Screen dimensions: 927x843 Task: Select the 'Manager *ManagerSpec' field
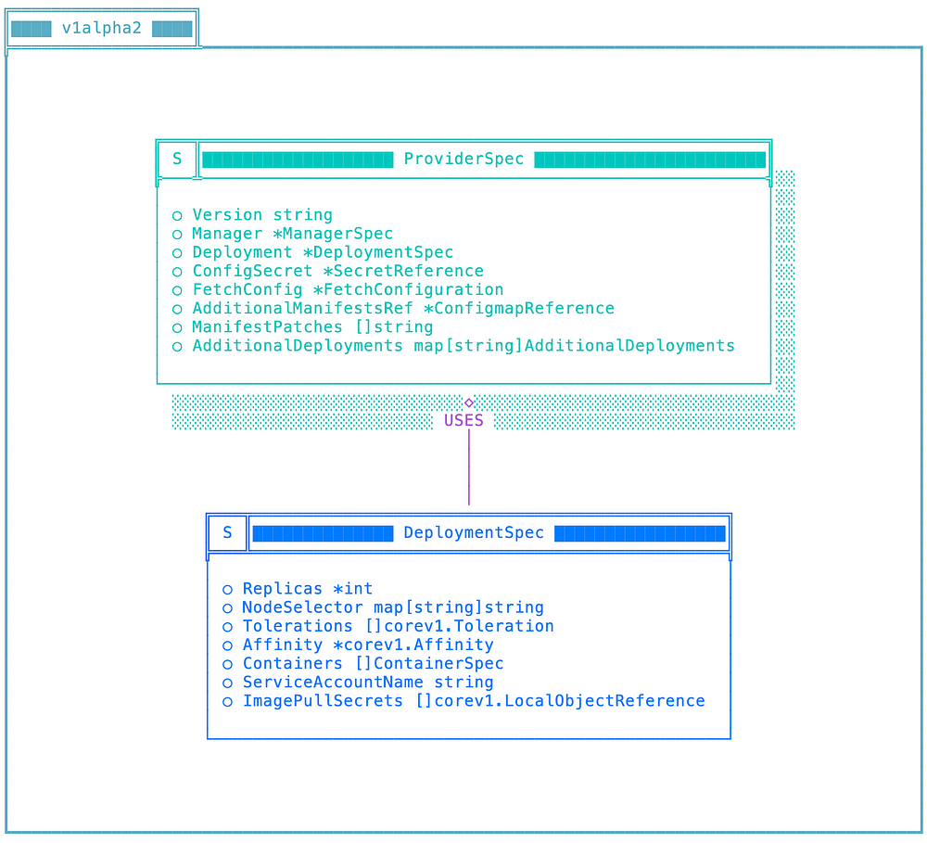point(293,234)
